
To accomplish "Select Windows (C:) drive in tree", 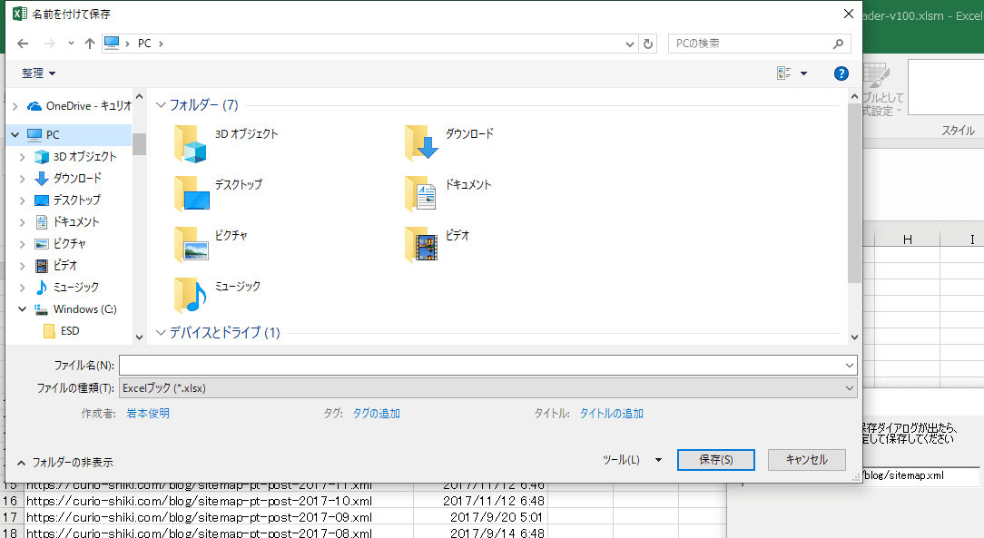I will [x=75, y=309].
